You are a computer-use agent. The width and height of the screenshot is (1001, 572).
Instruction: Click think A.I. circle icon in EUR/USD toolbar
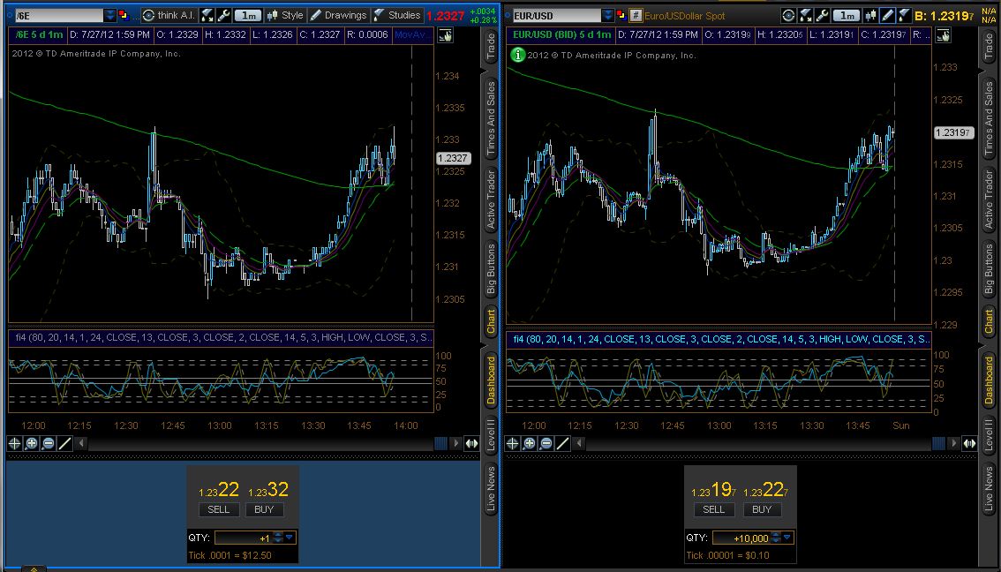coord(788,15)
